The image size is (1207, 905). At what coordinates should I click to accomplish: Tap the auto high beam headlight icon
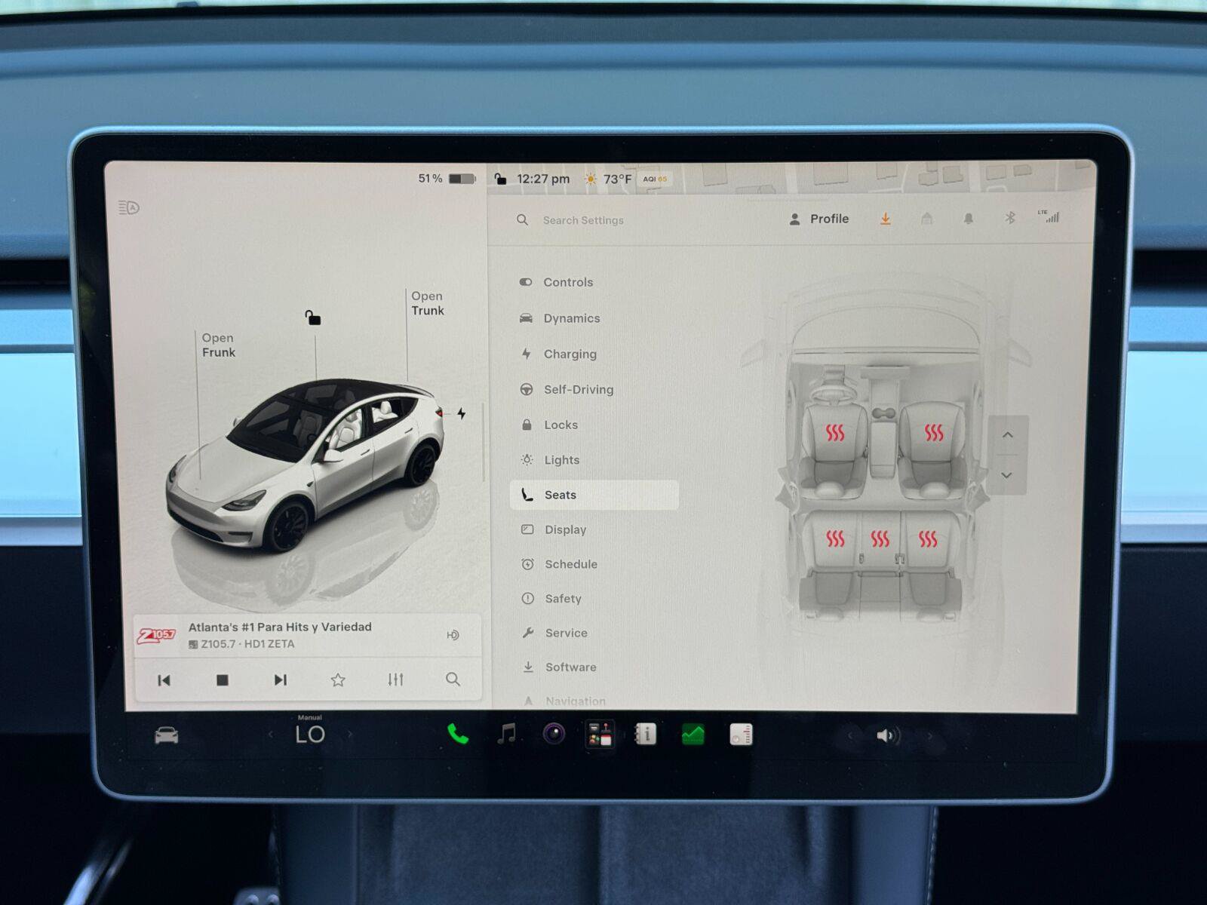tap(129, 207)
